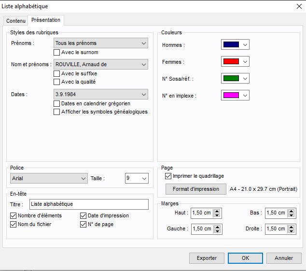Toggle Dates en calendrier grégorien option
The width and height of the screenshot is (306, 271).
pos(57,103)
